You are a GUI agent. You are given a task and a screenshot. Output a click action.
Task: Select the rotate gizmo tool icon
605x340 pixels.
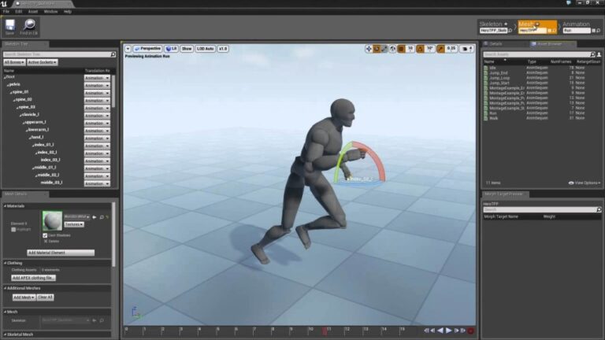pyautogui.click(x=378, y=49)
